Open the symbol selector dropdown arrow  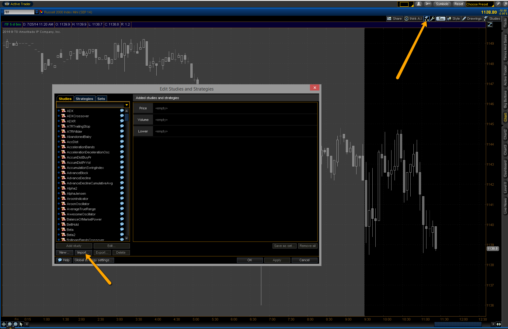[x=37, y=12]
